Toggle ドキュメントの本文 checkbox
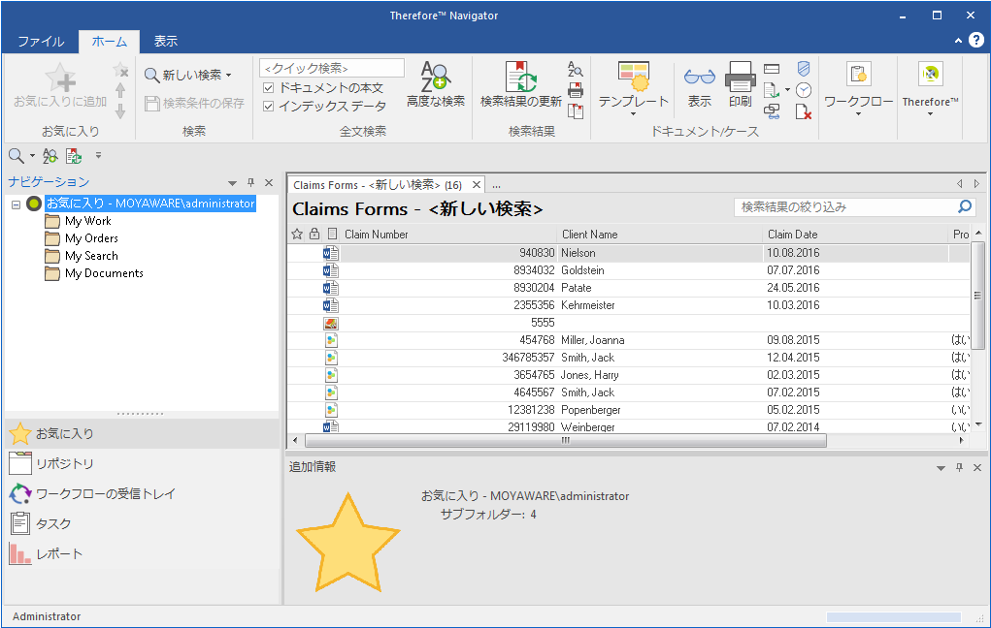This screenshot has width=991, height=628. pos(269,88)
